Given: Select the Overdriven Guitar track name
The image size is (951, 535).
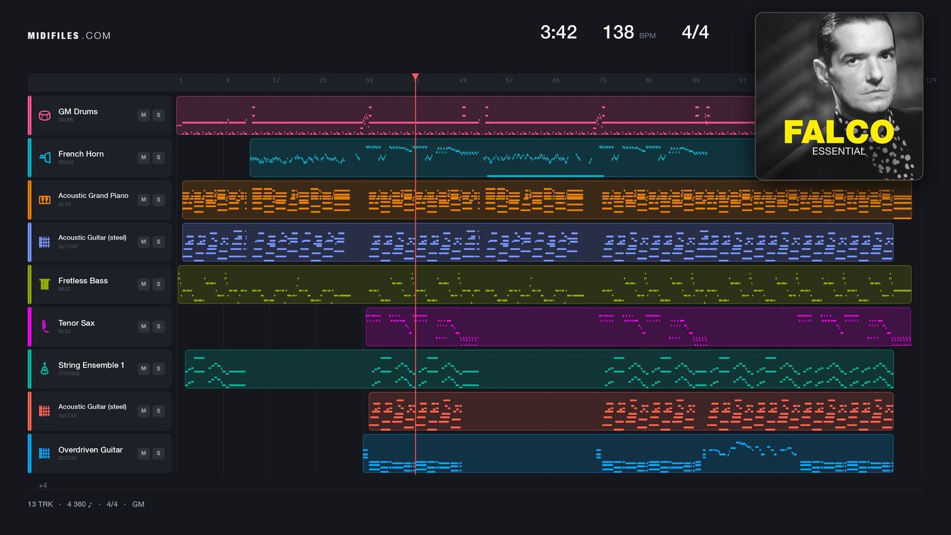Looking at the screenshot, I should 91,450.
